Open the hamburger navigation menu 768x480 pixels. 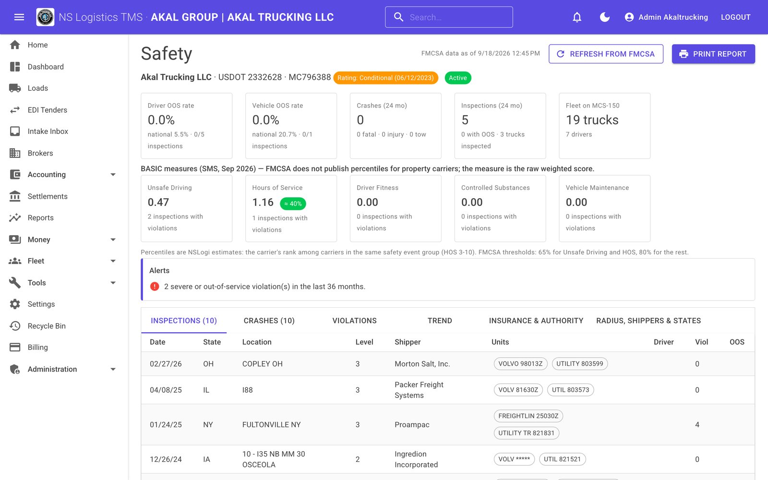pos(19,17)
